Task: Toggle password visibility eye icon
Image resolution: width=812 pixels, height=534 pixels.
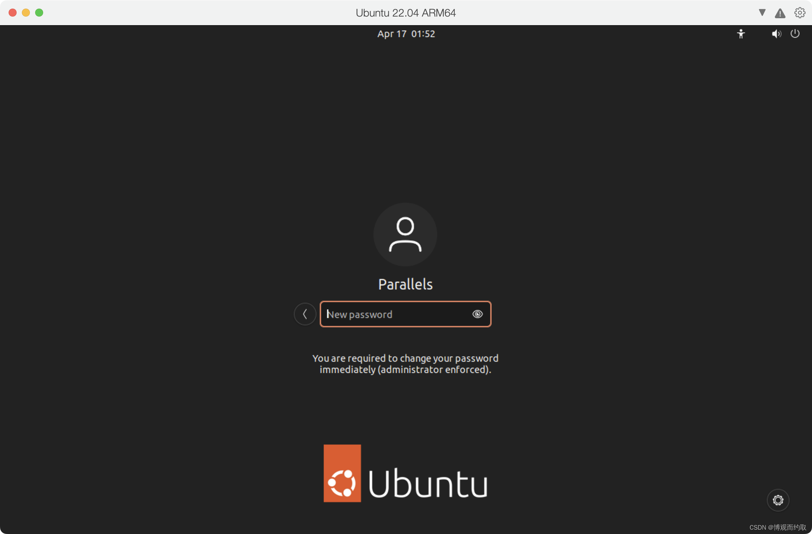Action: click(477, 314)
